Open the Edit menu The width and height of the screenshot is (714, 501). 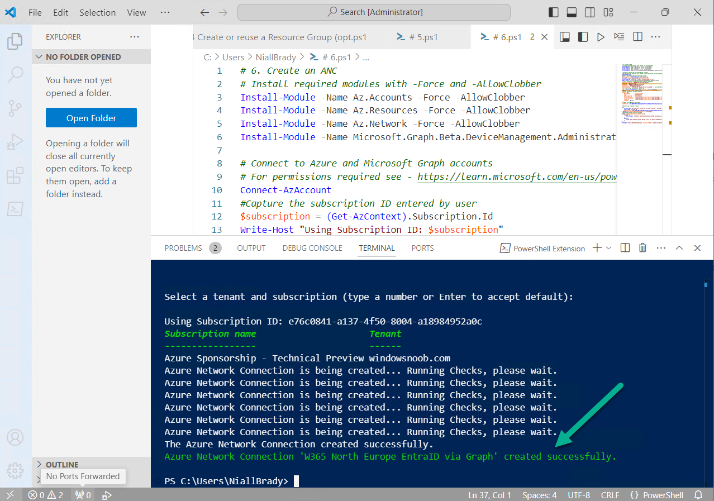point(60,12)
